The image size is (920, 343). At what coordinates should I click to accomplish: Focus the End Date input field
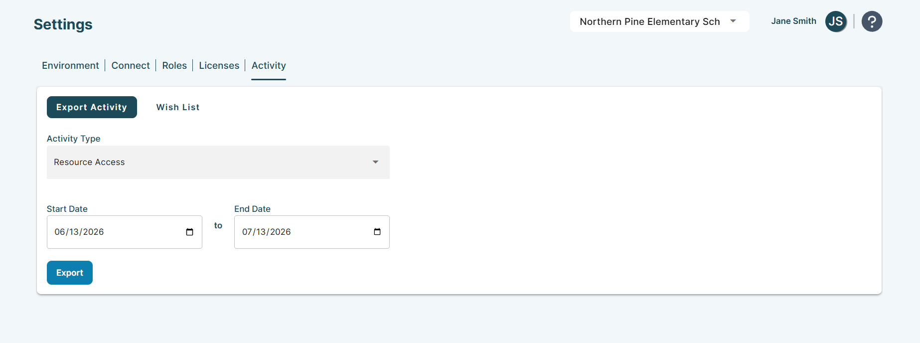[x=312, y=232]
